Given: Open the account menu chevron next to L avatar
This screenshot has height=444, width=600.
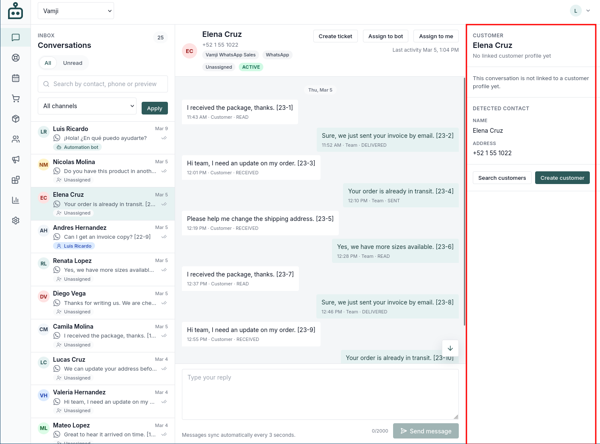Looking at the screenshot, I should tap(588, 11).
